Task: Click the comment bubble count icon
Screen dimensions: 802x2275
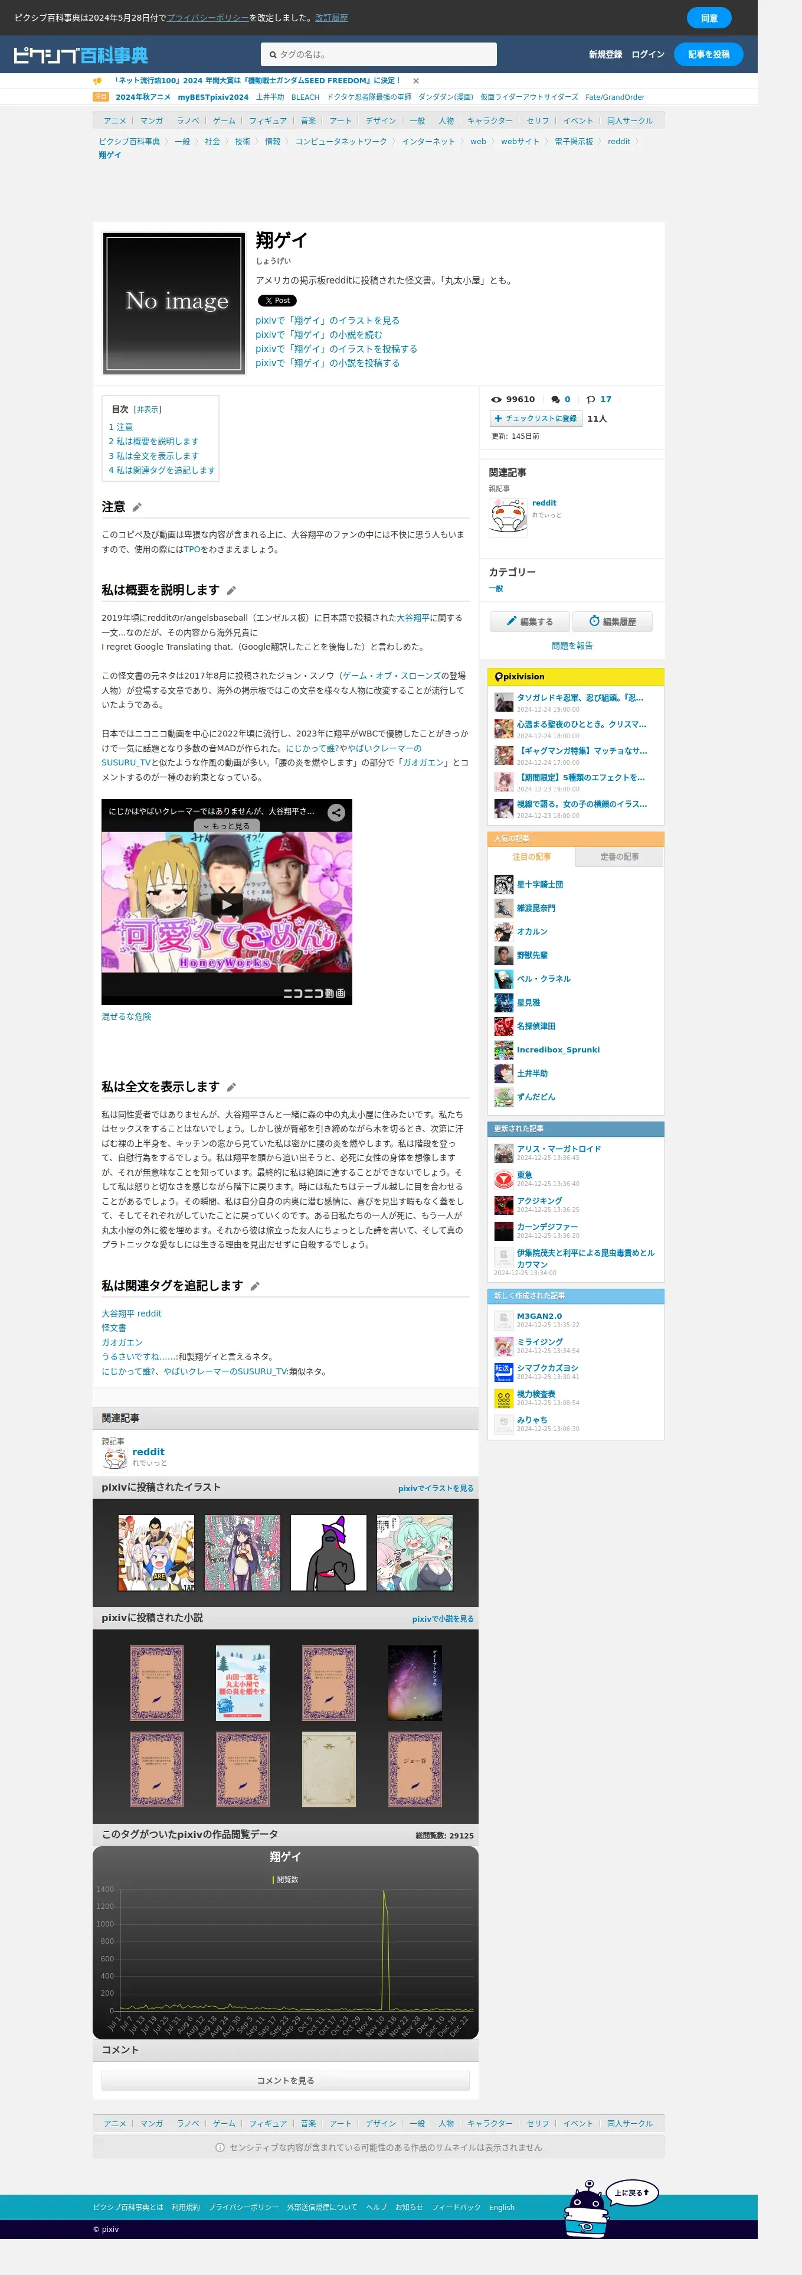Action: point(556,399)
